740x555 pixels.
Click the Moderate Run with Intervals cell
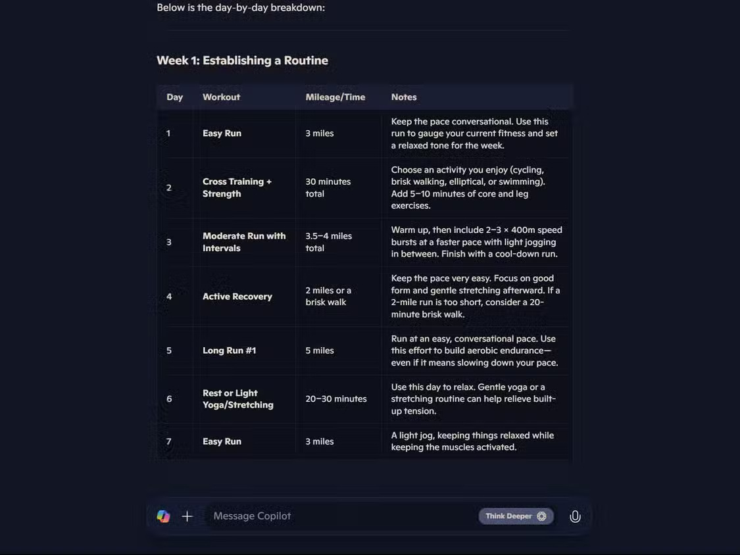coord(244,242)
